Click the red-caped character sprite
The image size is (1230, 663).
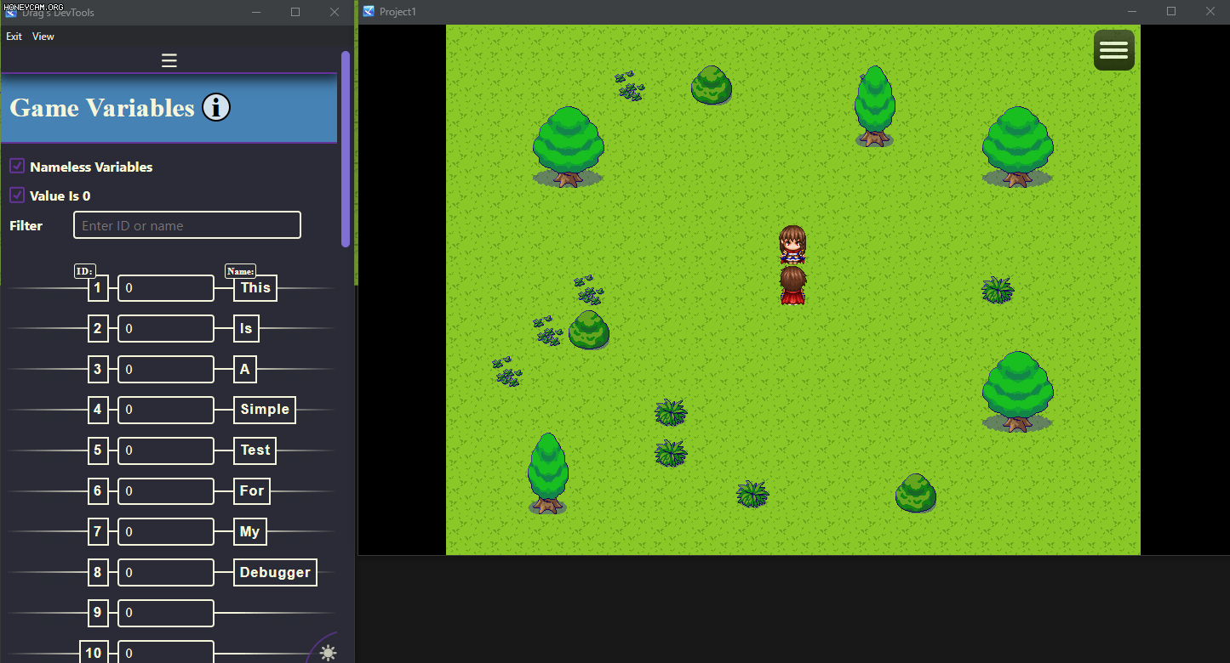tap(792, 285)
